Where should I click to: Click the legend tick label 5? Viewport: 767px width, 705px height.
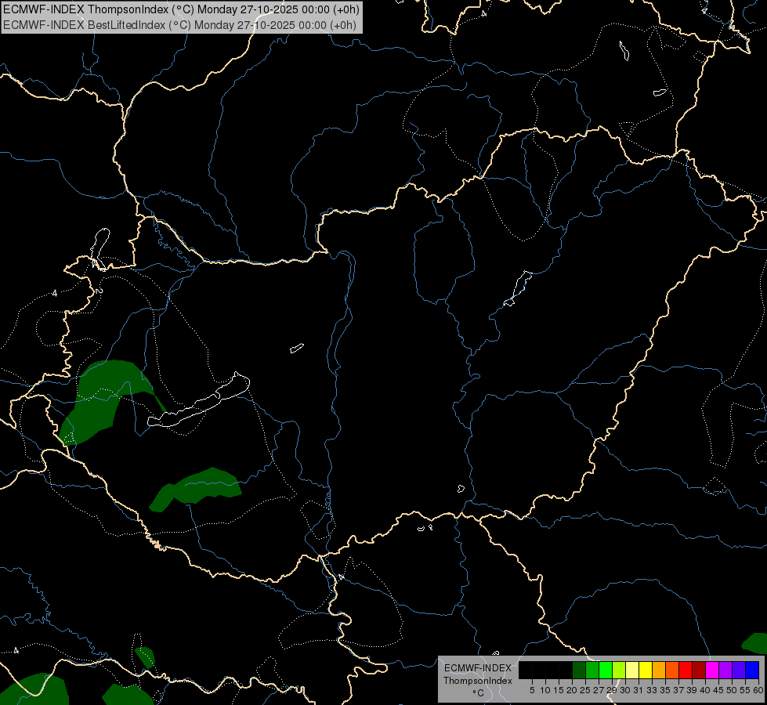(x=532, y=690)
